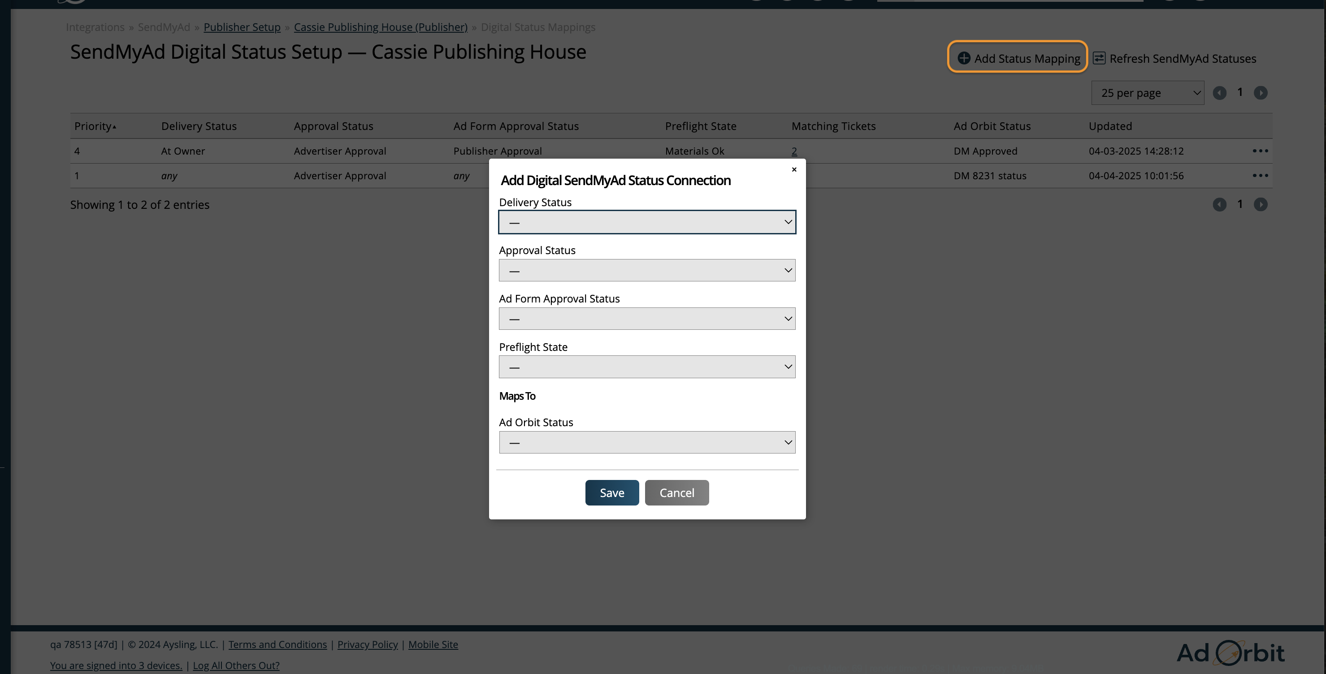Open the Approval Status dropdown in dialog

click(647, 270)
